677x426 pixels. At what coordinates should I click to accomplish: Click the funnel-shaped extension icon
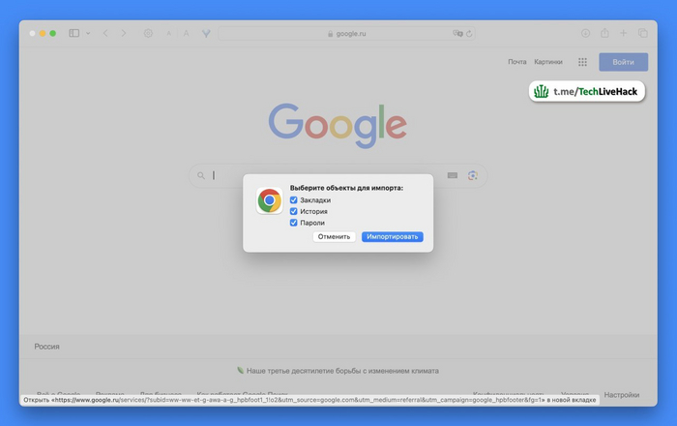click(206, 33)
